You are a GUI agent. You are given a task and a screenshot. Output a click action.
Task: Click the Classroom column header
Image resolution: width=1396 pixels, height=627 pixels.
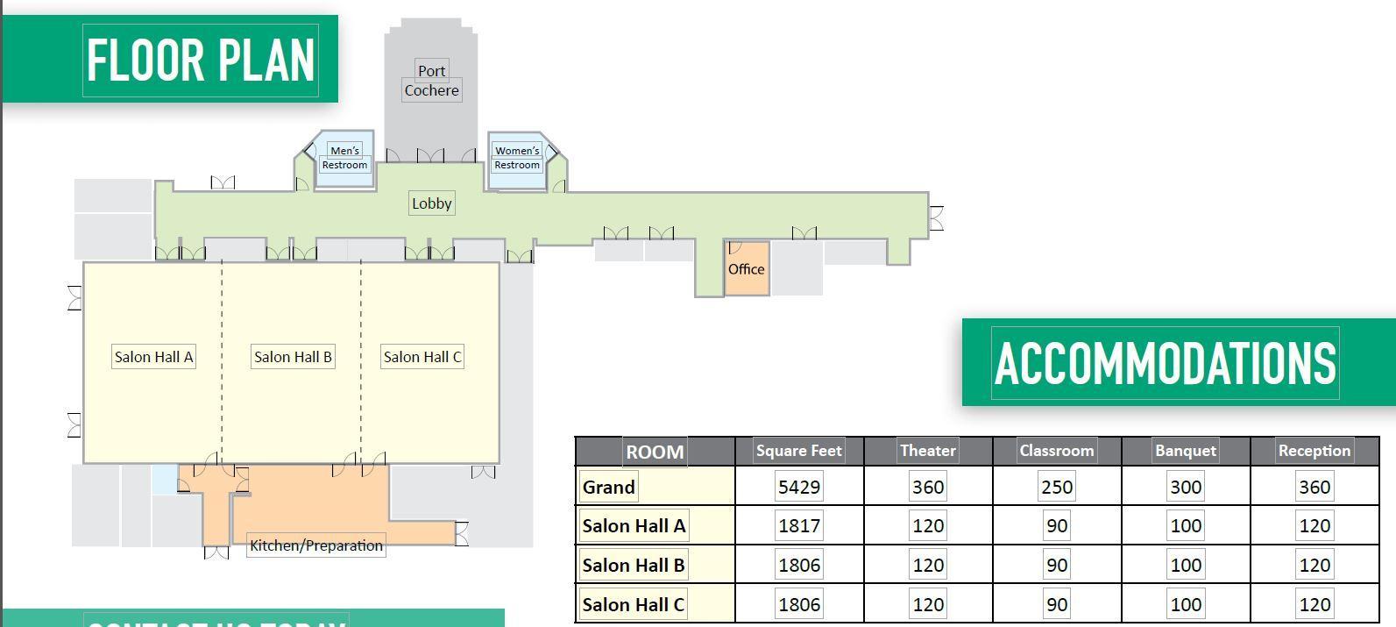tap(1056, 451)
